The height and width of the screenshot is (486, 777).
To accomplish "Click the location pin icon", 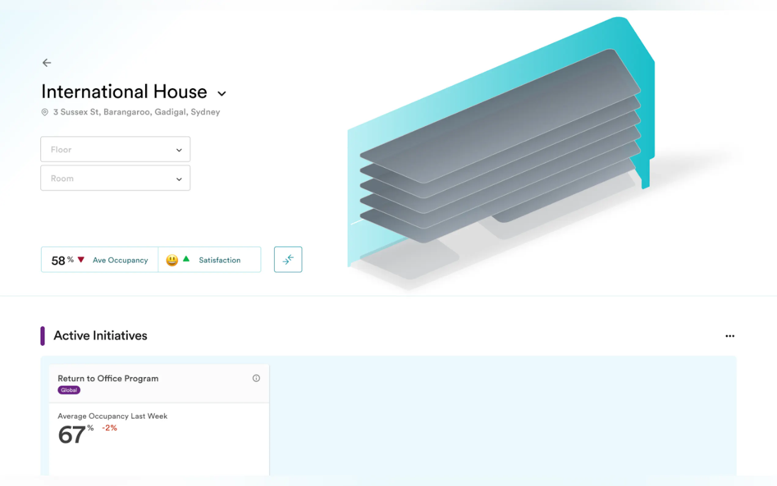I will [45, 112].
